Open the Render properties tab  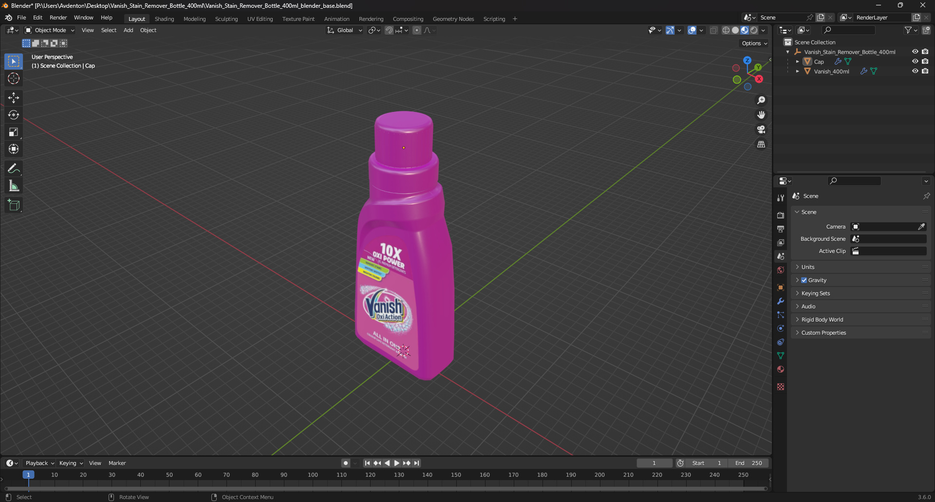781,215
